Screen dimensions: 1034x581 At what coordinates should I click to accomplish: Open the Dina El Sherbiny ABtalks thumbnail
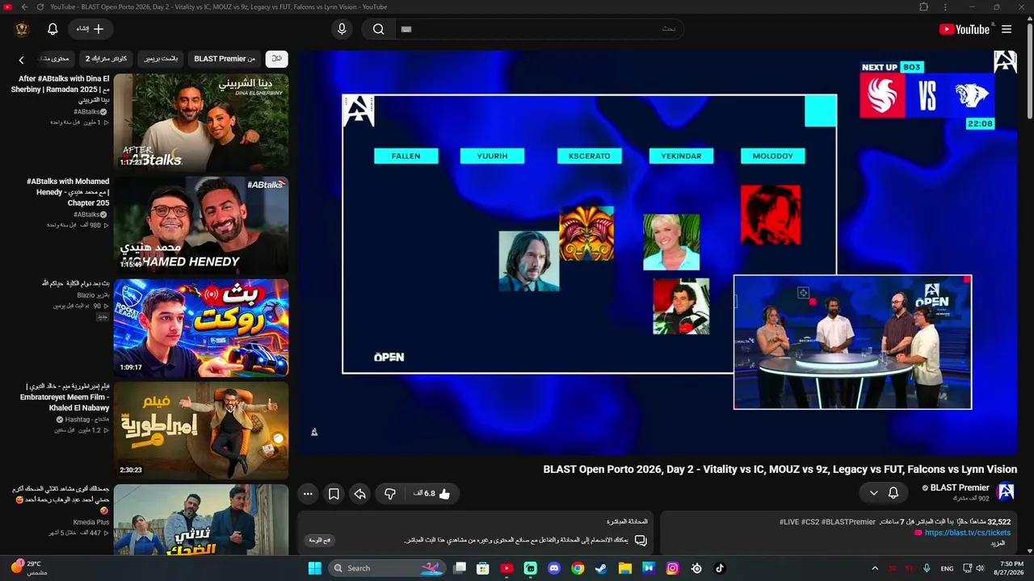[200, 123]
